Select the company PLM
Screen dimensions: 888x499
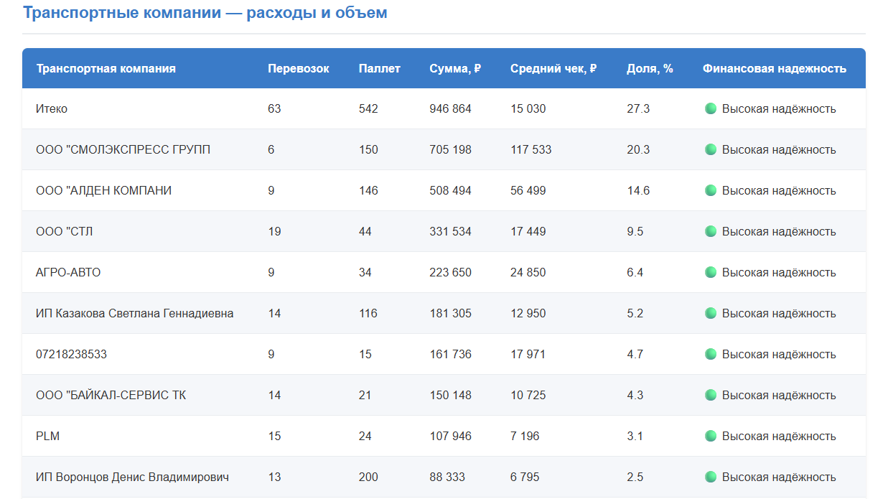tap(48, 436)
